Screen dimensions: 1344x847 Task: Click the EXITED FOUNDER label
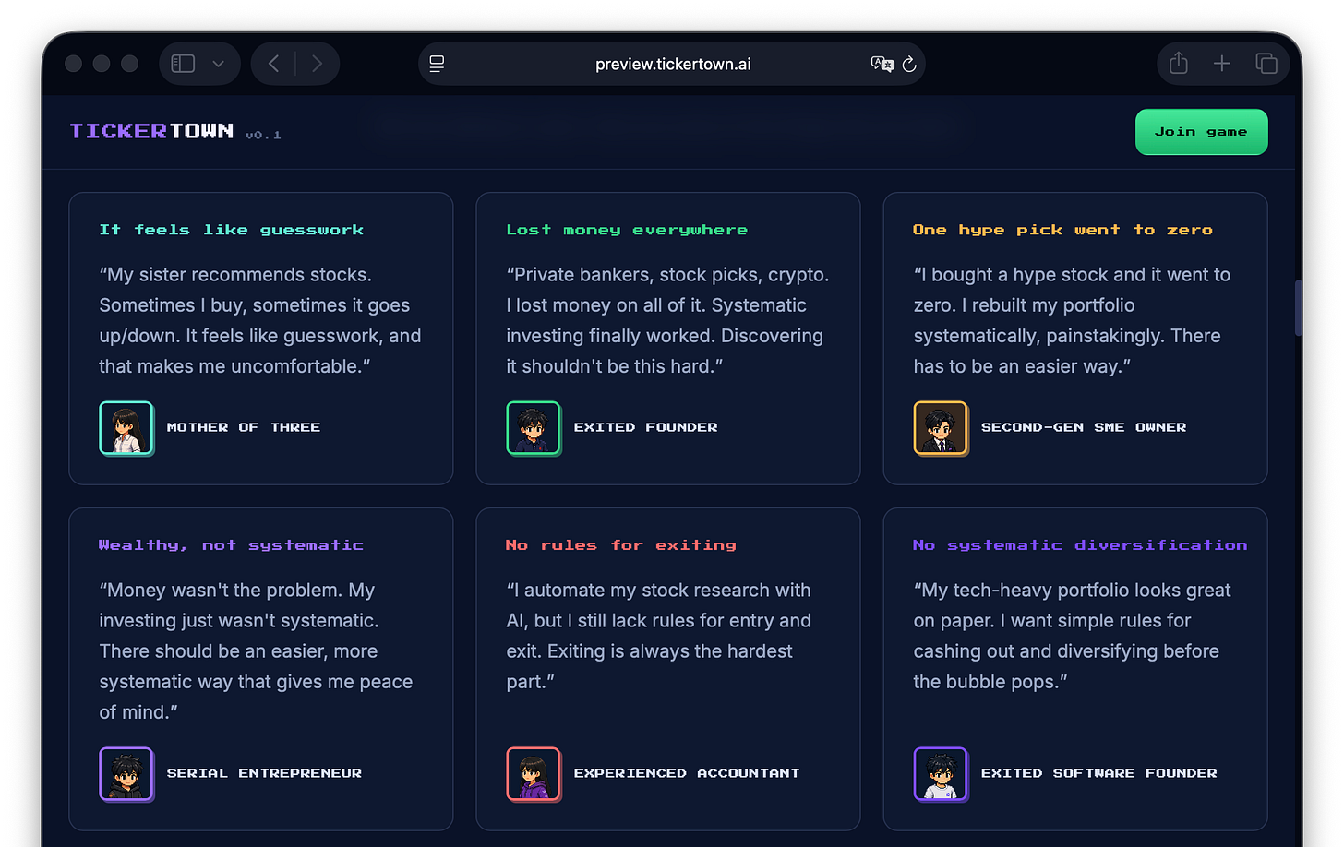[x=646, y=427]
